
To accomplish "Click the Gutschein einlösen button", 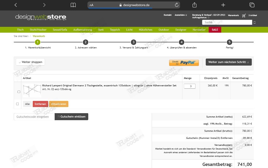I will (x=71, y=117).
